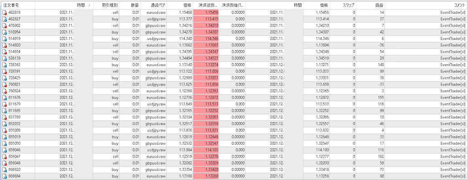Click sell type in order 476902's row

[x=115, y=25]
